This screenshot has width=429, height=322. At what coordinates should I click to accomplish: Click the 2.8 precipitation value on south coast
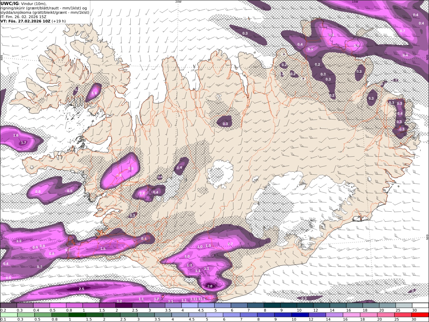[x=210, y=286]
